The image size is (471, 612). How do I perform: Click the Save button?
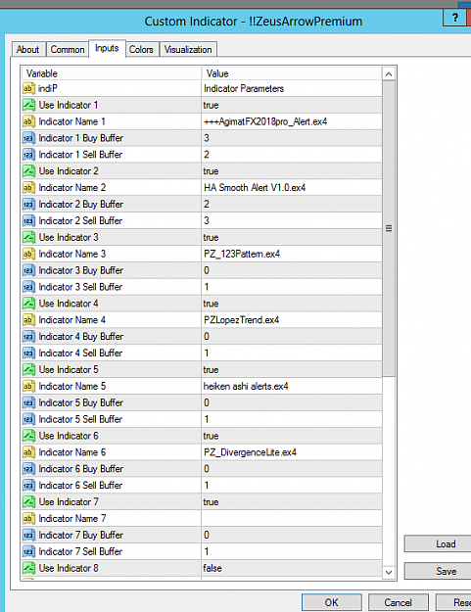pyautogui.click(x=438, y=572)
